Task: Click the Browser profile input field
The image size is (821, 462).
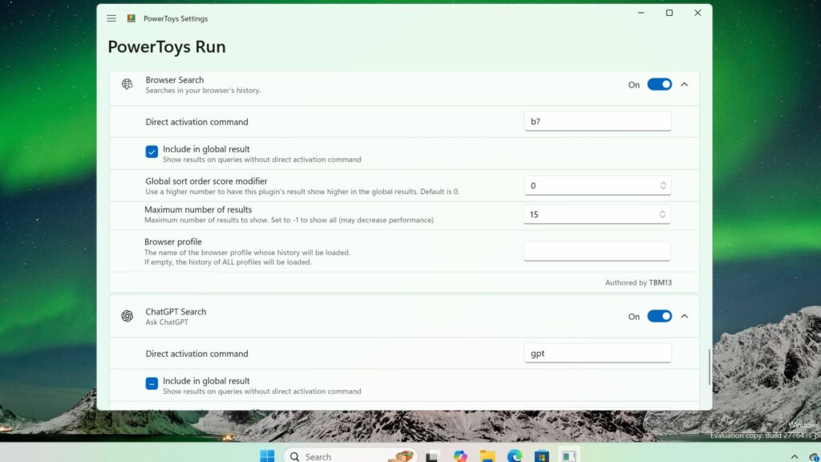Action: point(597,250)
